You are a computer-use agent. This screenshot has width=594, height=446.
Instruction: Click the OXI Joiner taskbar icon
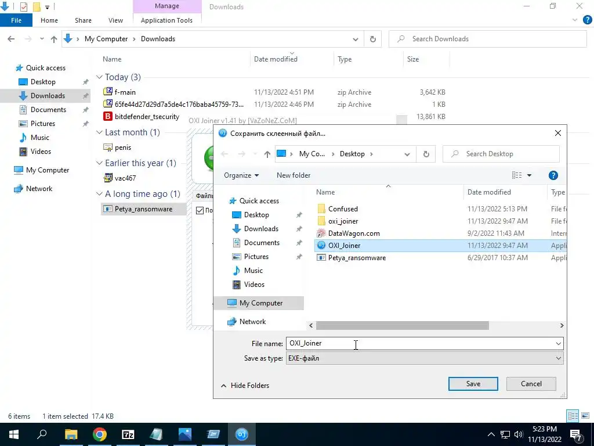click(x=242, y=434)
